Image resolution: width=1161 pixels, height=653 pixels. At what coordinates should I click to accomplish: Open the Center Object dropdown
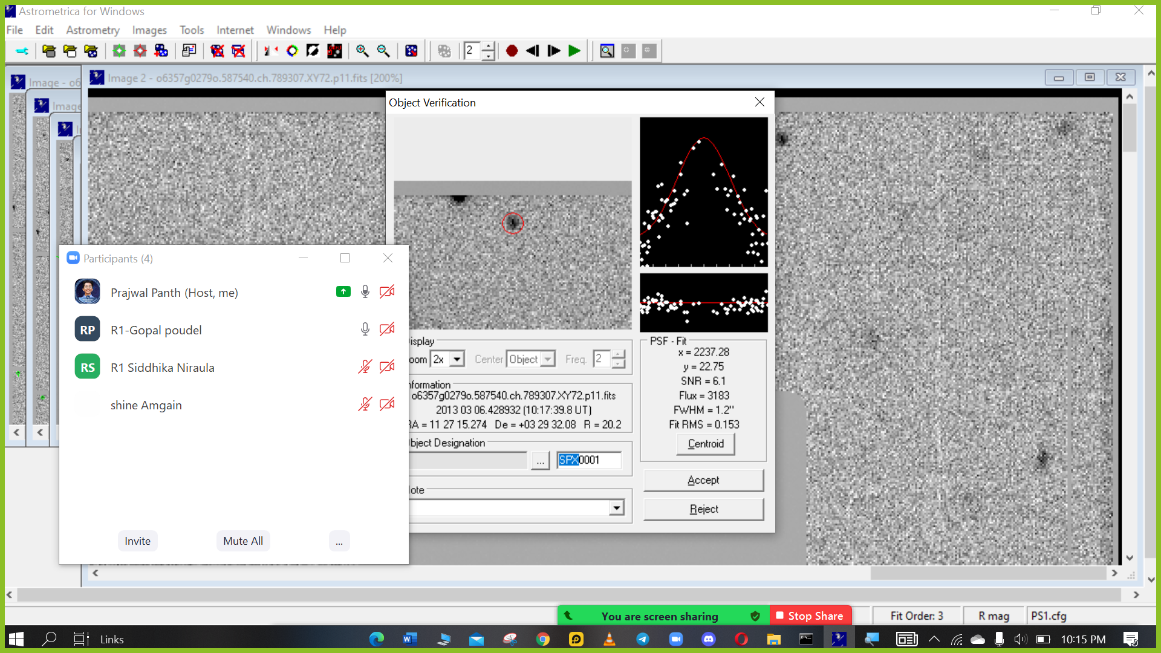pyautogui.click(x=547, y=359)
